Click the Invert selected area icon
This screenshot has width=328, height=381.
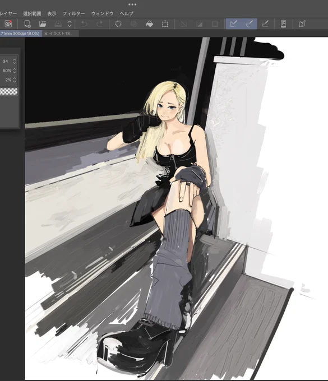[x=199, y=24]
